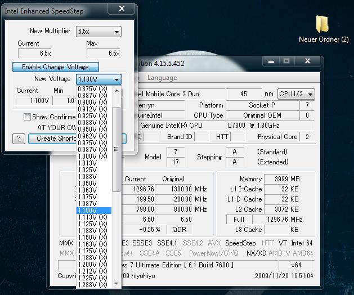
Task: Click the Original OEM CPU type field
Action: [x=262, y=115]
